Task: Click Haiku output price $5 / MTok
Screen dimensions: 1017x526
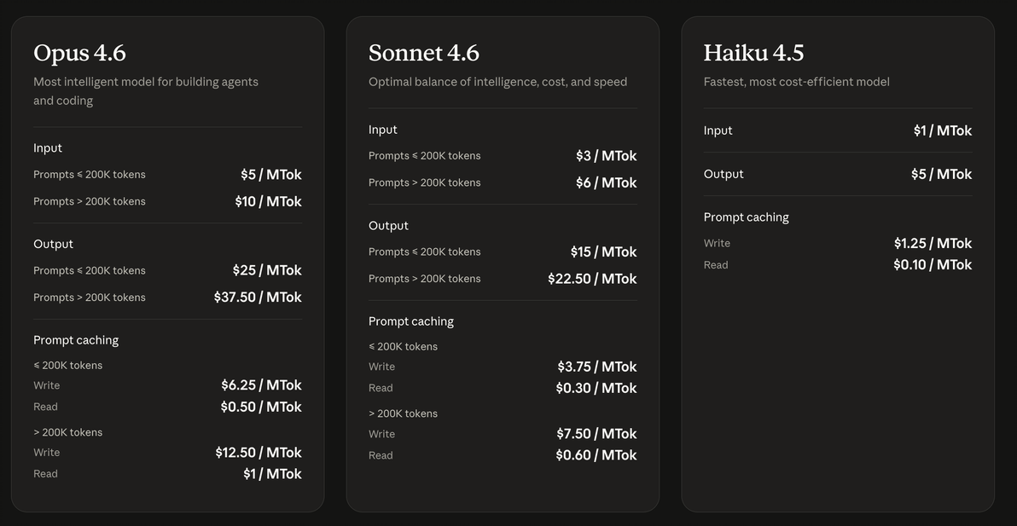Action: [941, 174]
